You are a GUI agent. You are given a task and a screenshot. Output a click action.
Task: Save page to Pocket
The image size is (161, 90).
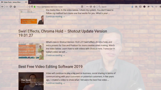coord(91,7)
